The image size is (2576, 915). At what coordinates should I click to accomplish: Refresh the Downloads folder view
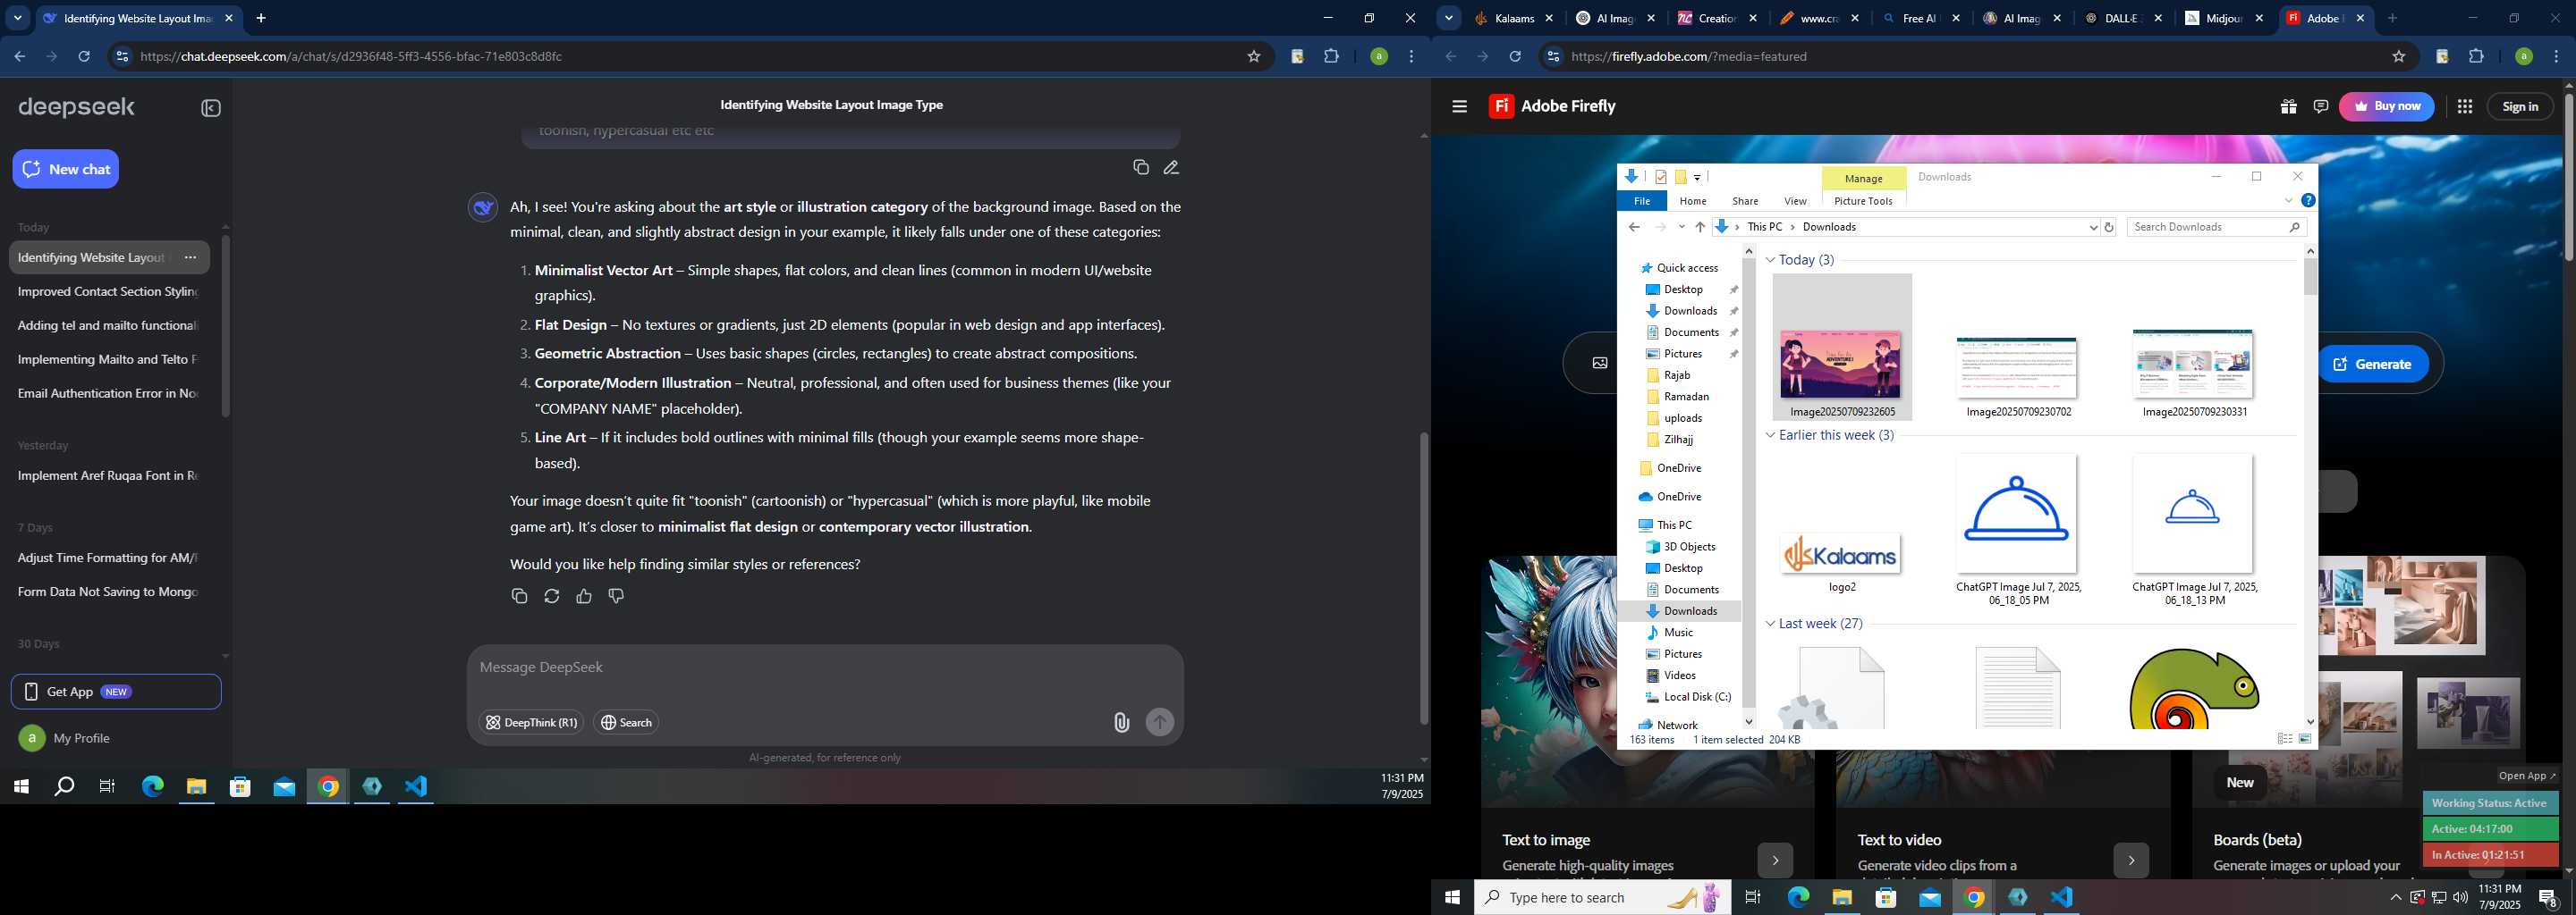(x=2109, y=228)
